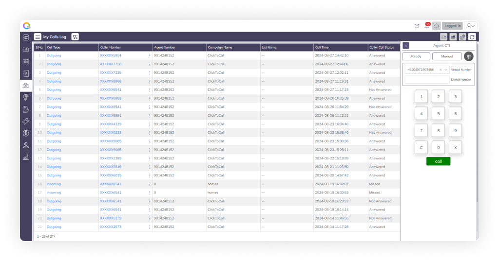Click caller number link XXXXXX7758
499x261 pixels.
pos(111,64)
